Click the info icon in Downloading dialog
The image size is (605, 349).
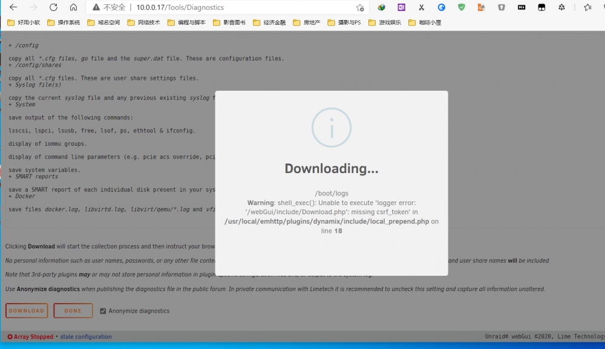332,128
